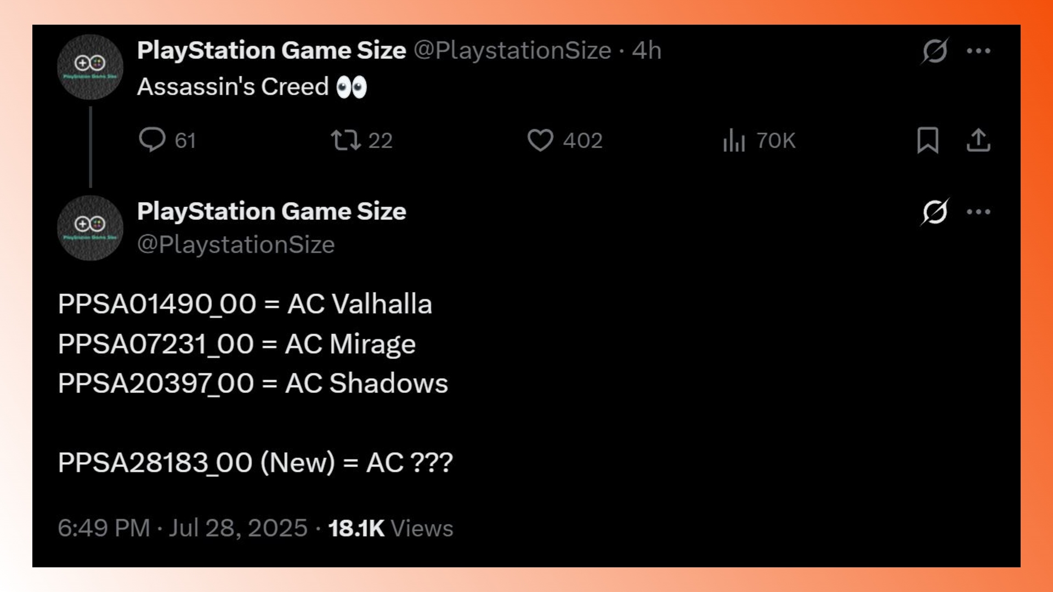Click the second tweet's profile avatar
Image resolution: width=1053 pixels, height=592 pixels.
(90, 227)
